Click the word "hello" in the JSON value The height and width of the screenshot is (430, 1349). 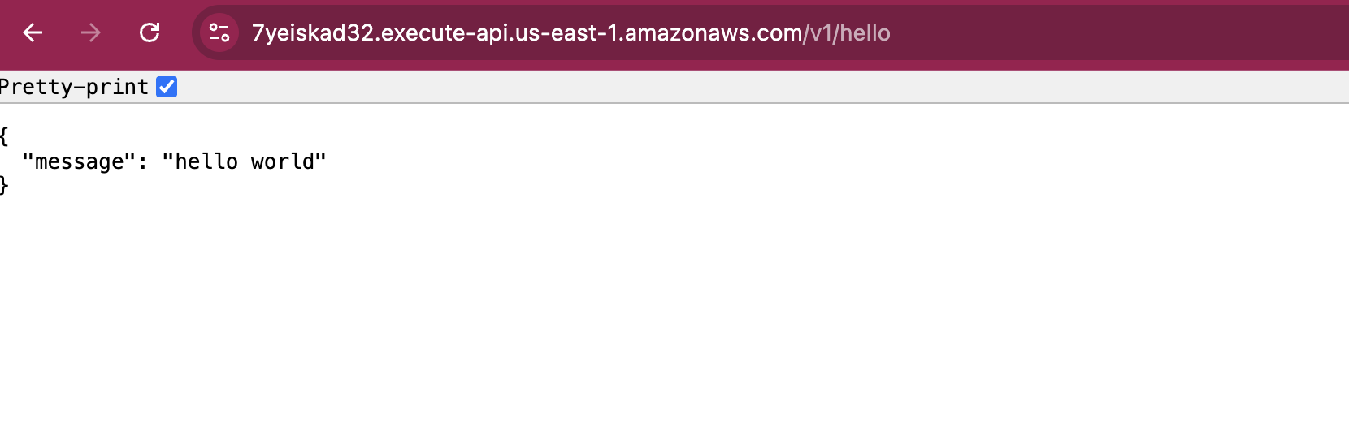206,161
